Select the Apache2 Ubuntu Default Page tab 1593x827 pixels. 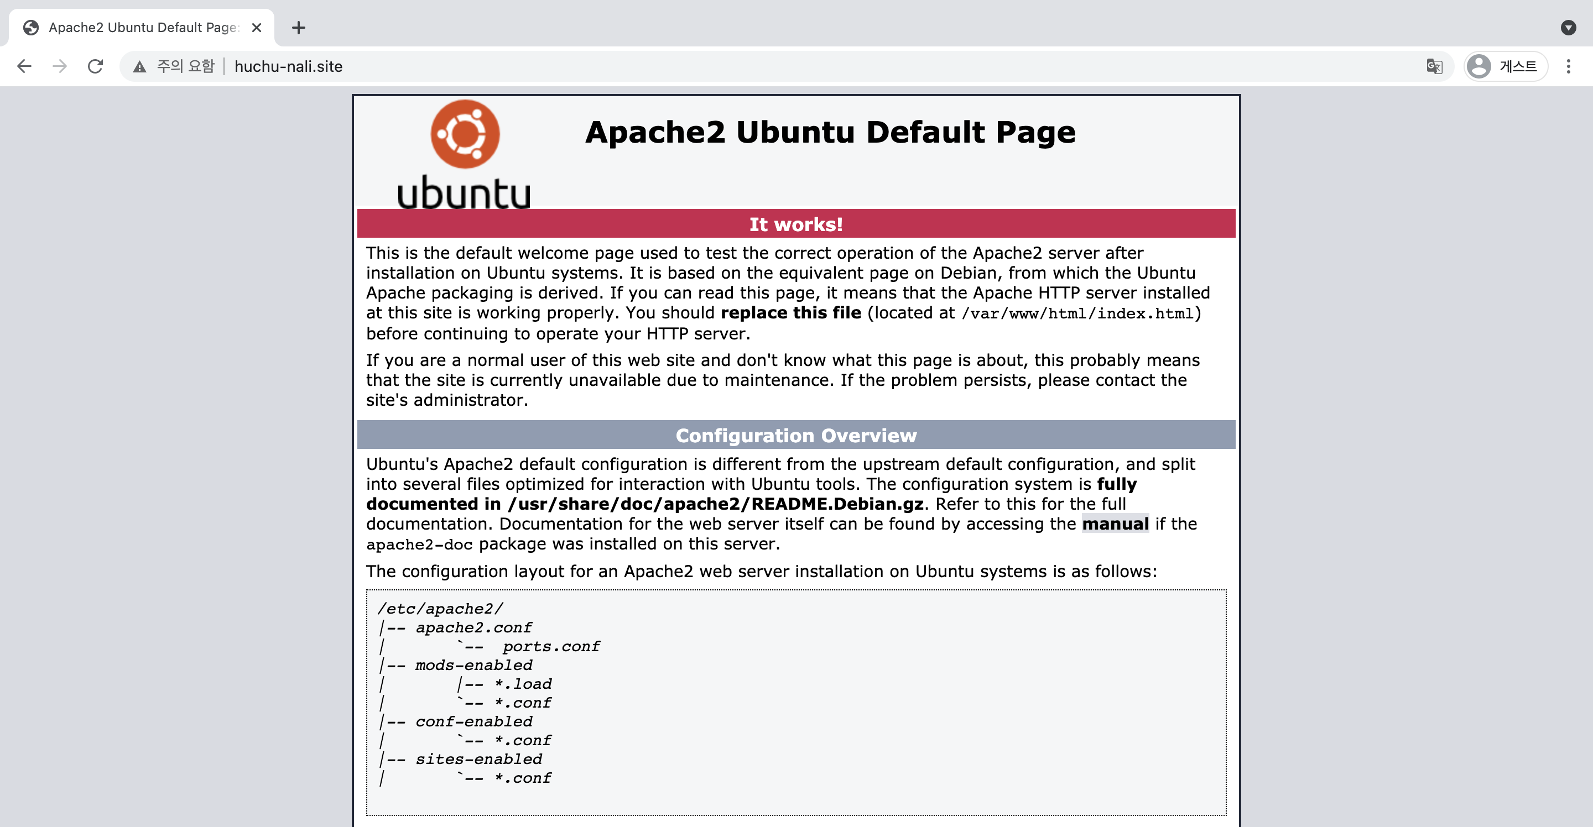pos(142,28)
